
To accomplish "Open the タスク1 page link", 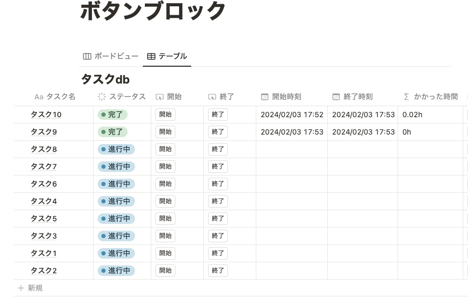I will pyautogui.click(x=44, y=253).
